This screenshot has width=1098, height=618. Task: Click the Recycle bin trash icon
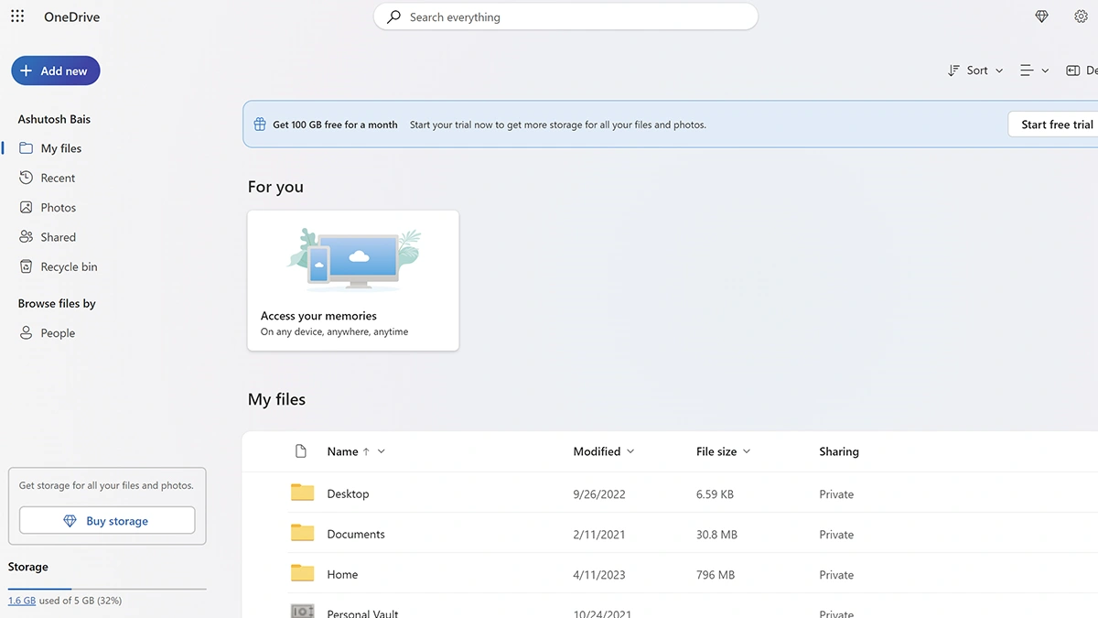pyautogui.click(x=26, y=266)
